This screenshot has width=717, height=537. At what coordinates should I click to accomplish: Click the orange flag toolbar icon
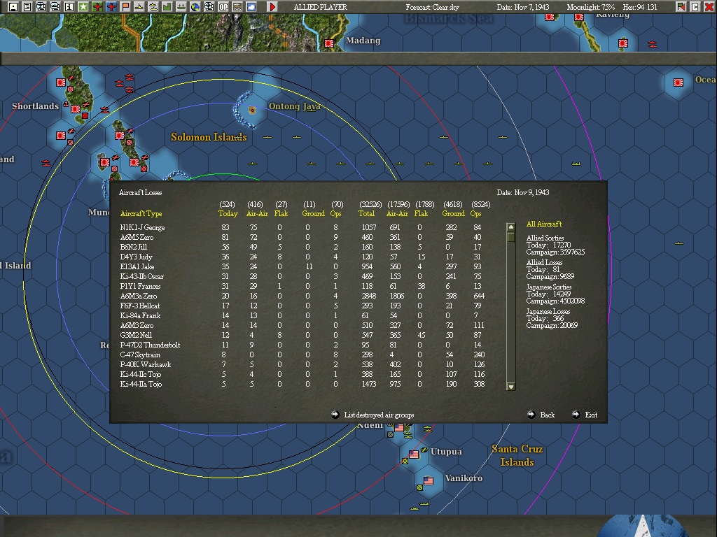125,6
